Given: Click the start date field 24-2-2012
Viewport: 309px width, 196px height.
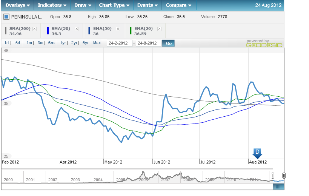Looking at the screenshot, I should coord(120,43).
